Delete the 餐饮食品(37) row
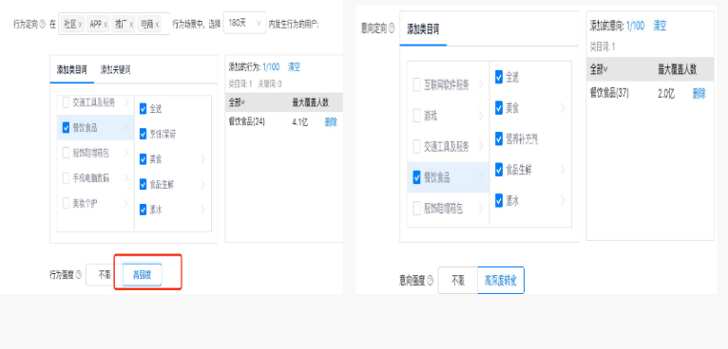Image resolution: width=728 pixels, height=349 pixels. pos(699,93)
